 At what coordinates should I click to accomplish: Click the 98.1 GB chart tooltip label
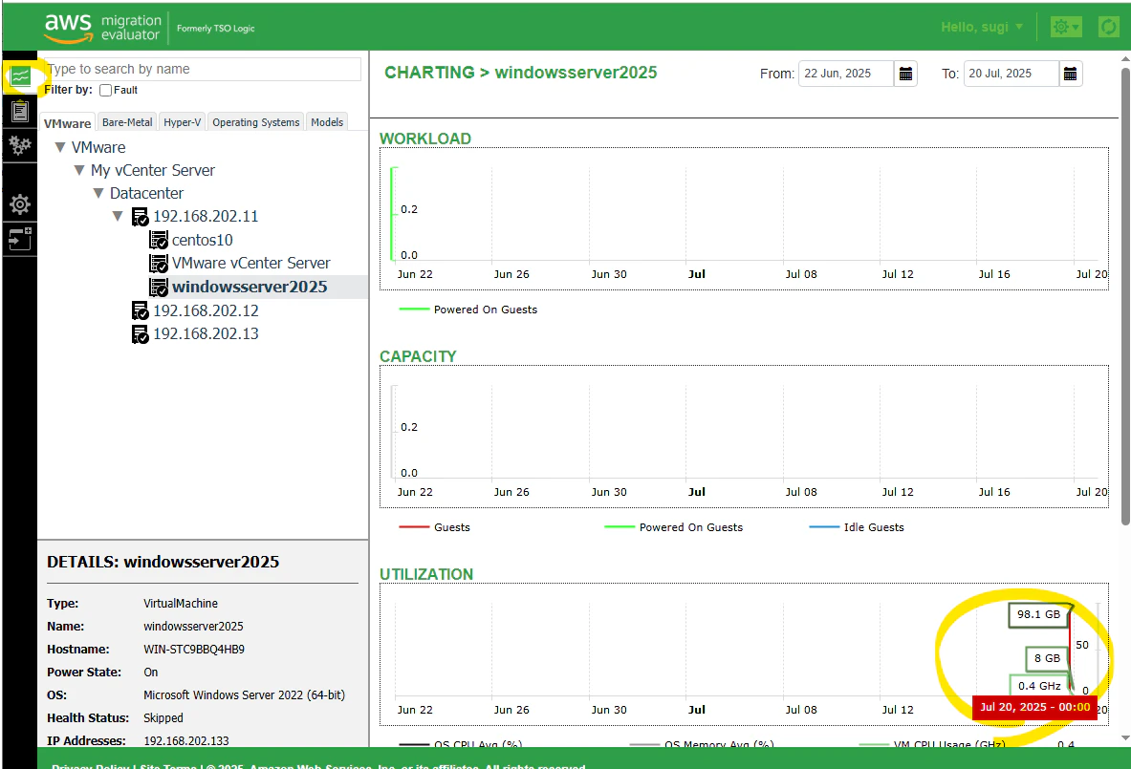(1038, 615)
